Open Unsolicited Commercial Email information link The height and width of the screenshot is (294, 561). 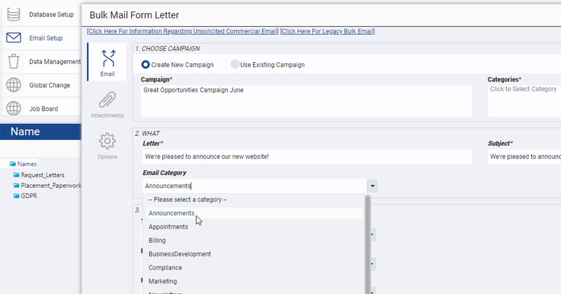point(183,31)
